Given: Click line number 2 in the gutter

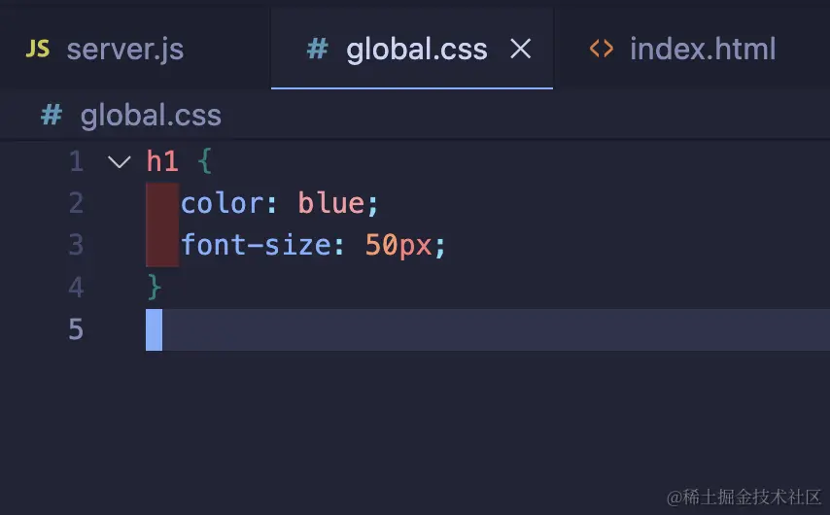Looking at the screenshot, I should pyautogui.click(x=76, y=203).
